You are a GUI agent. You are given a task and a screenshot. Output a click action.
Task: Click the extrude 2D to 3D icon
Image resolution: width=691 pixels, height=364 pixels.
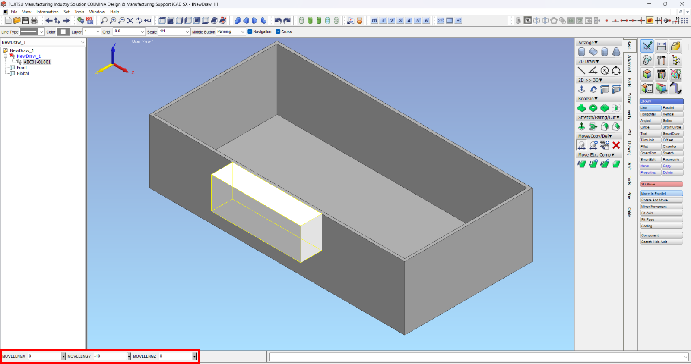click(582, 89)
